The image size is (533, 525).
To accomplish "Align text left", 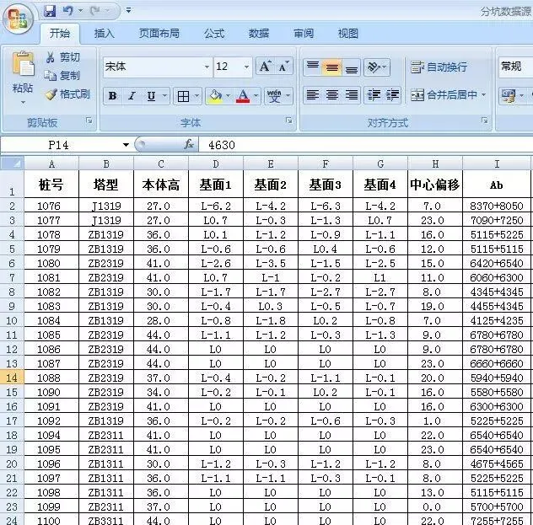I will 313,94.
